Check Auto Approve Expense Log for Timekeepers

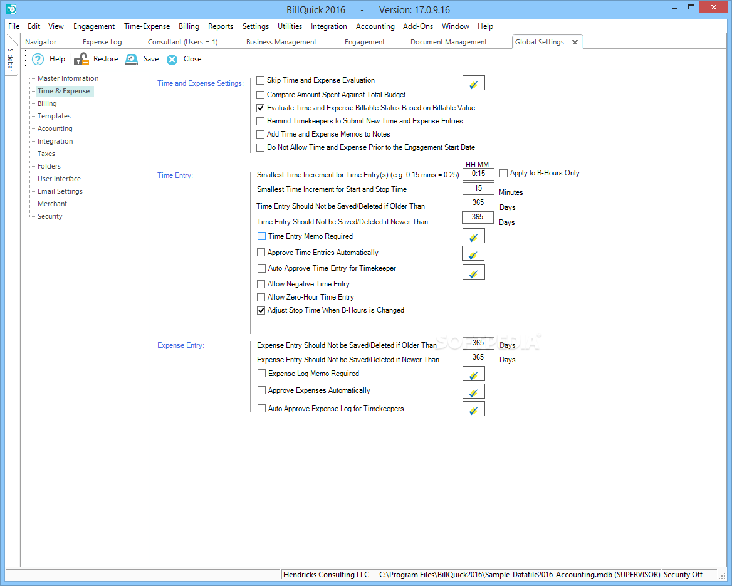coord(261,409)
